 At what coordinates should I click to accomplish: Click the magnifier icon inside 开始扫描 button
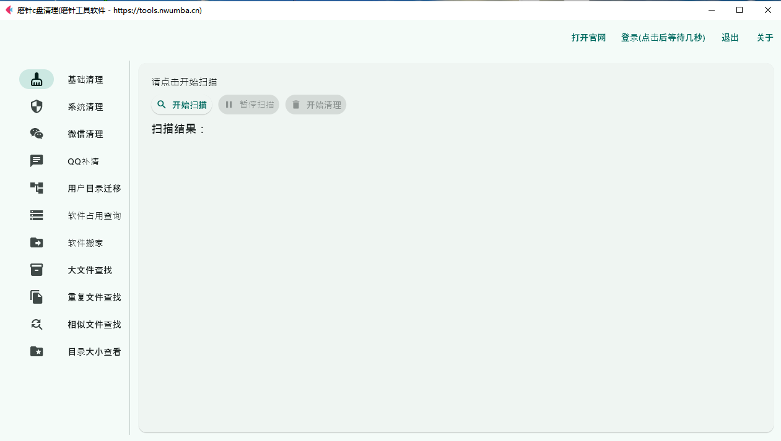(161, 105)
